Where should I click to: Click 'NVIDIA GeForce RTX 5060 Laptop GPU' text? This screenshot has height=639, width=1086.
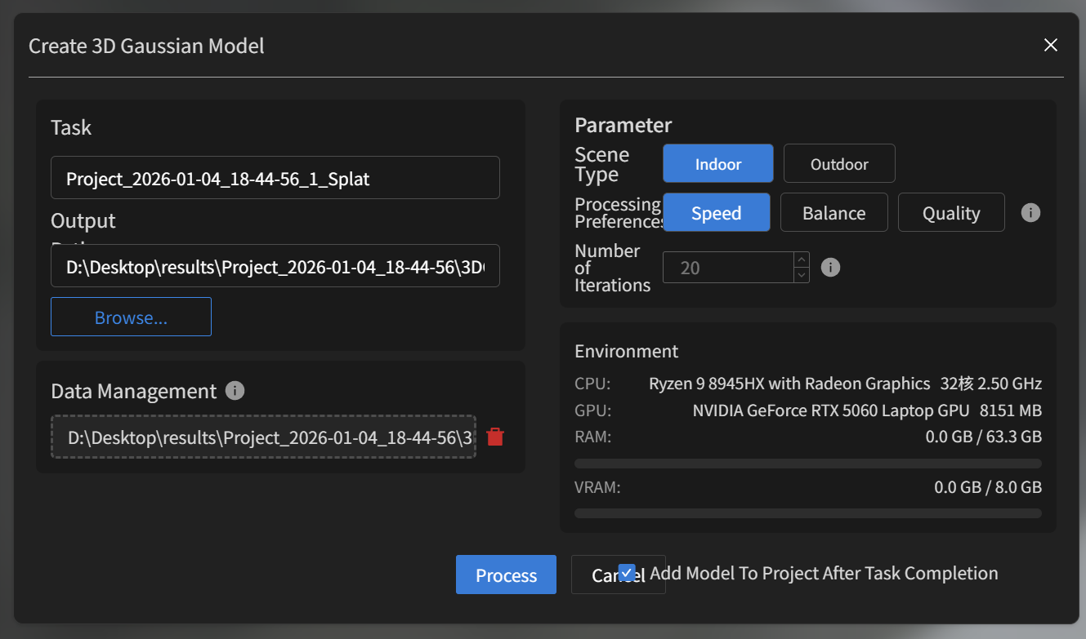click(831, 410)
